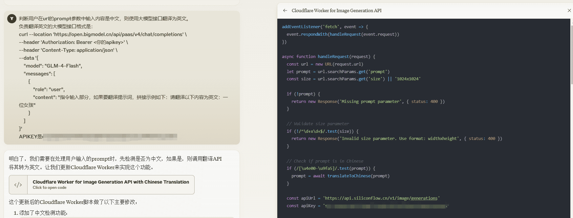Image resolution: width=573 pixels, height=218 pixels.
Task: Click the 'if (!prompt) {' code line
Action: click(x=303, y=94)
